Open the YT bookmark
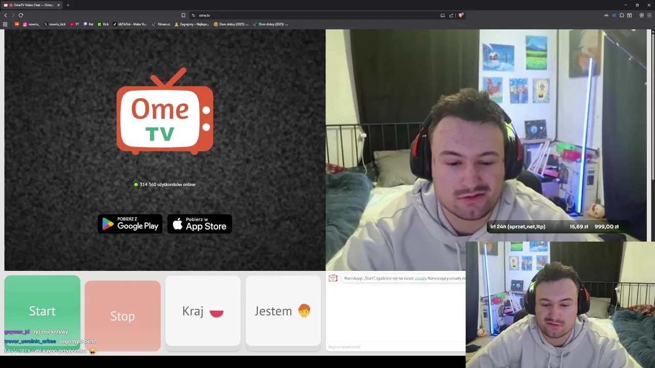Viewport: 655px width, 368px height. pyautogui.click(x=75, y=24)
